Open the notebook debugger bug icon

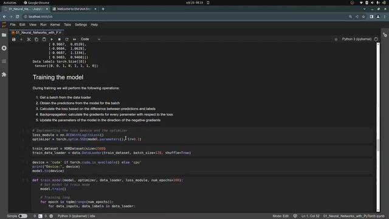[336, 39]
